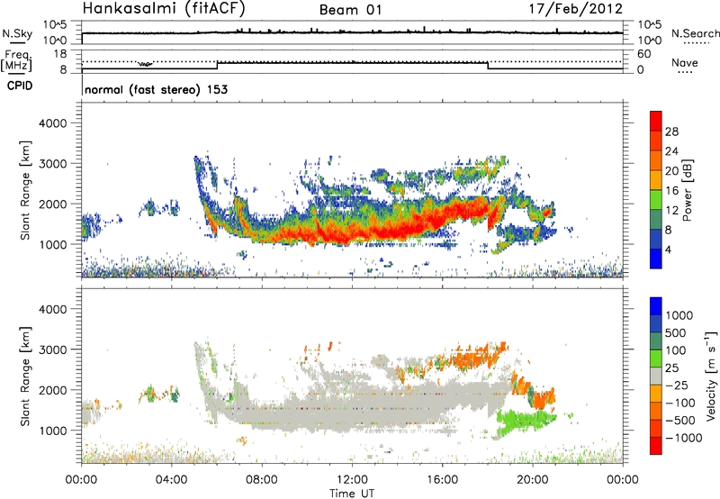Screen dimensions: 720x499
Task: Select the light green segment of Power colorbar
Action: point(656,200)
